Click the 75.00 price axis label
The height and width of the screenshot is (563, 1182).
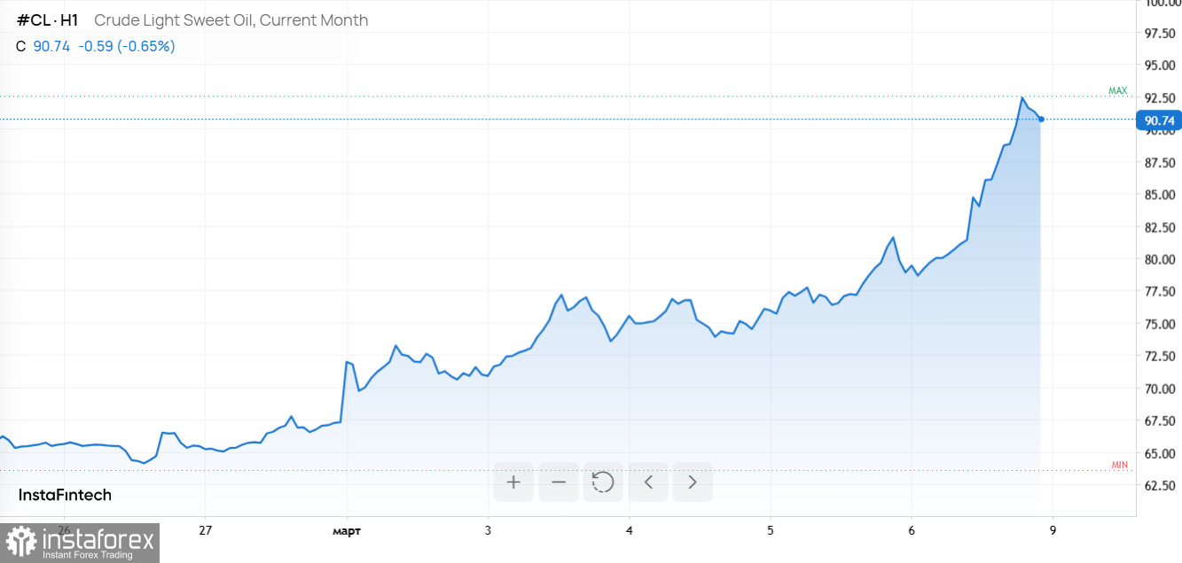(x=1160, y=324)
